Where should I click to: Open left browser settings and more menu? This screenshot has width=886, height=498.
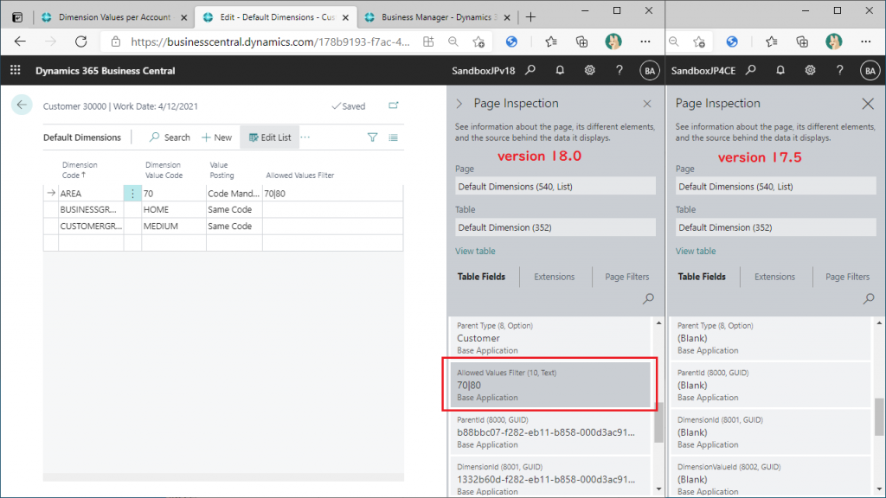click(645, 41)
